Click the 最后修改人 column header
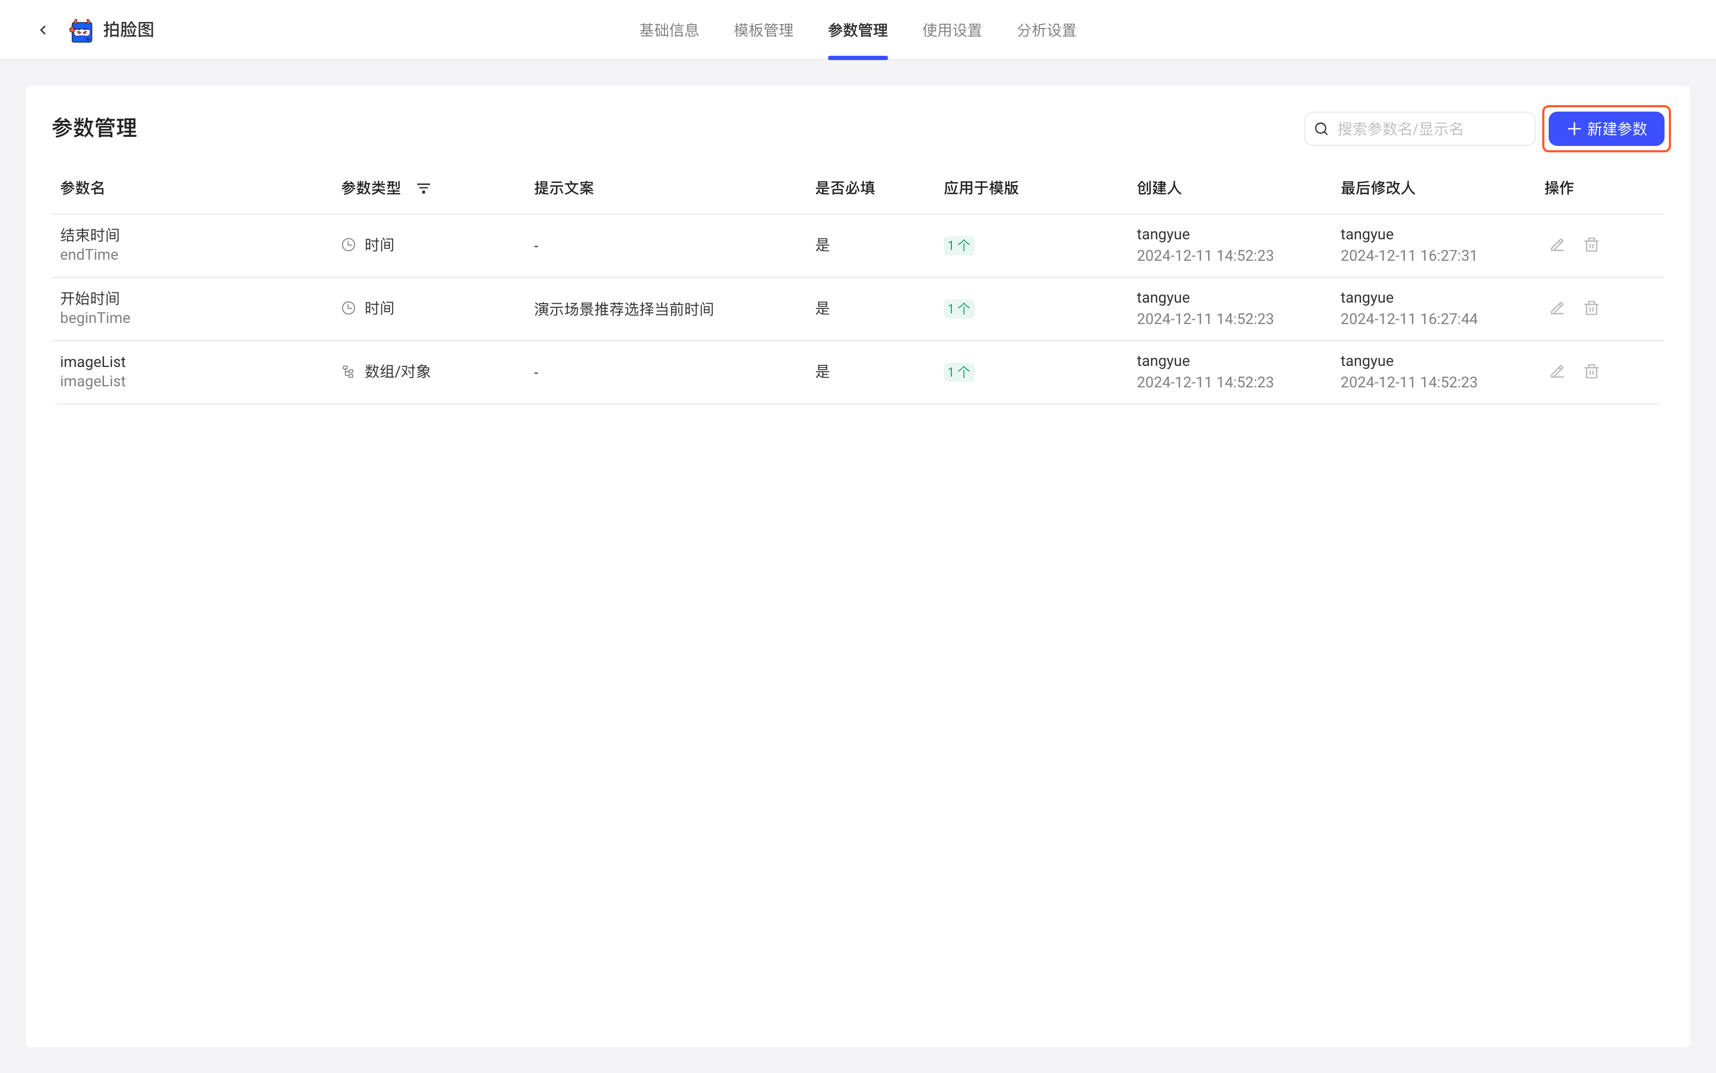 (x=1378, y=188)
